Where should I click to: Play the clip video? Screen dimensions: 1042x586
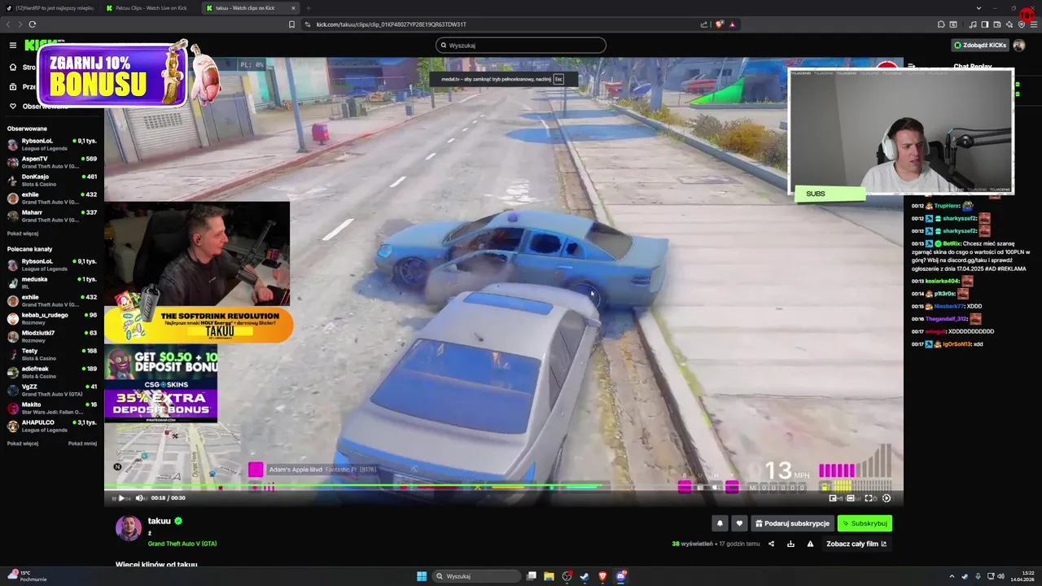coord(121,498)
